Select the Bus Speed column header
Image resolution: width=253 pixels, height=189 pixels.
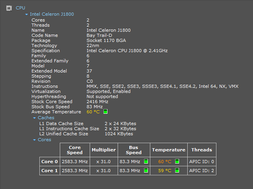(134, 150)
